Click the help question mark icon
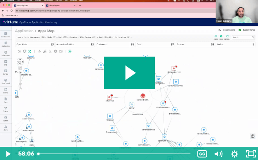The image size is (258, 160). click(253, 136)
